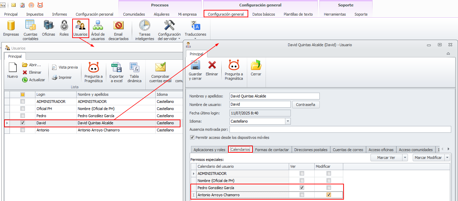Open Tabla dinámica
458x201 pixels.
tap(135, 72)
